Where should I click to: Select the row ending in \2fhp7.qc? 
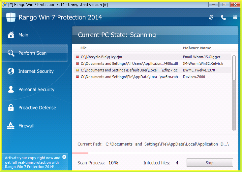tap(152, 70)
